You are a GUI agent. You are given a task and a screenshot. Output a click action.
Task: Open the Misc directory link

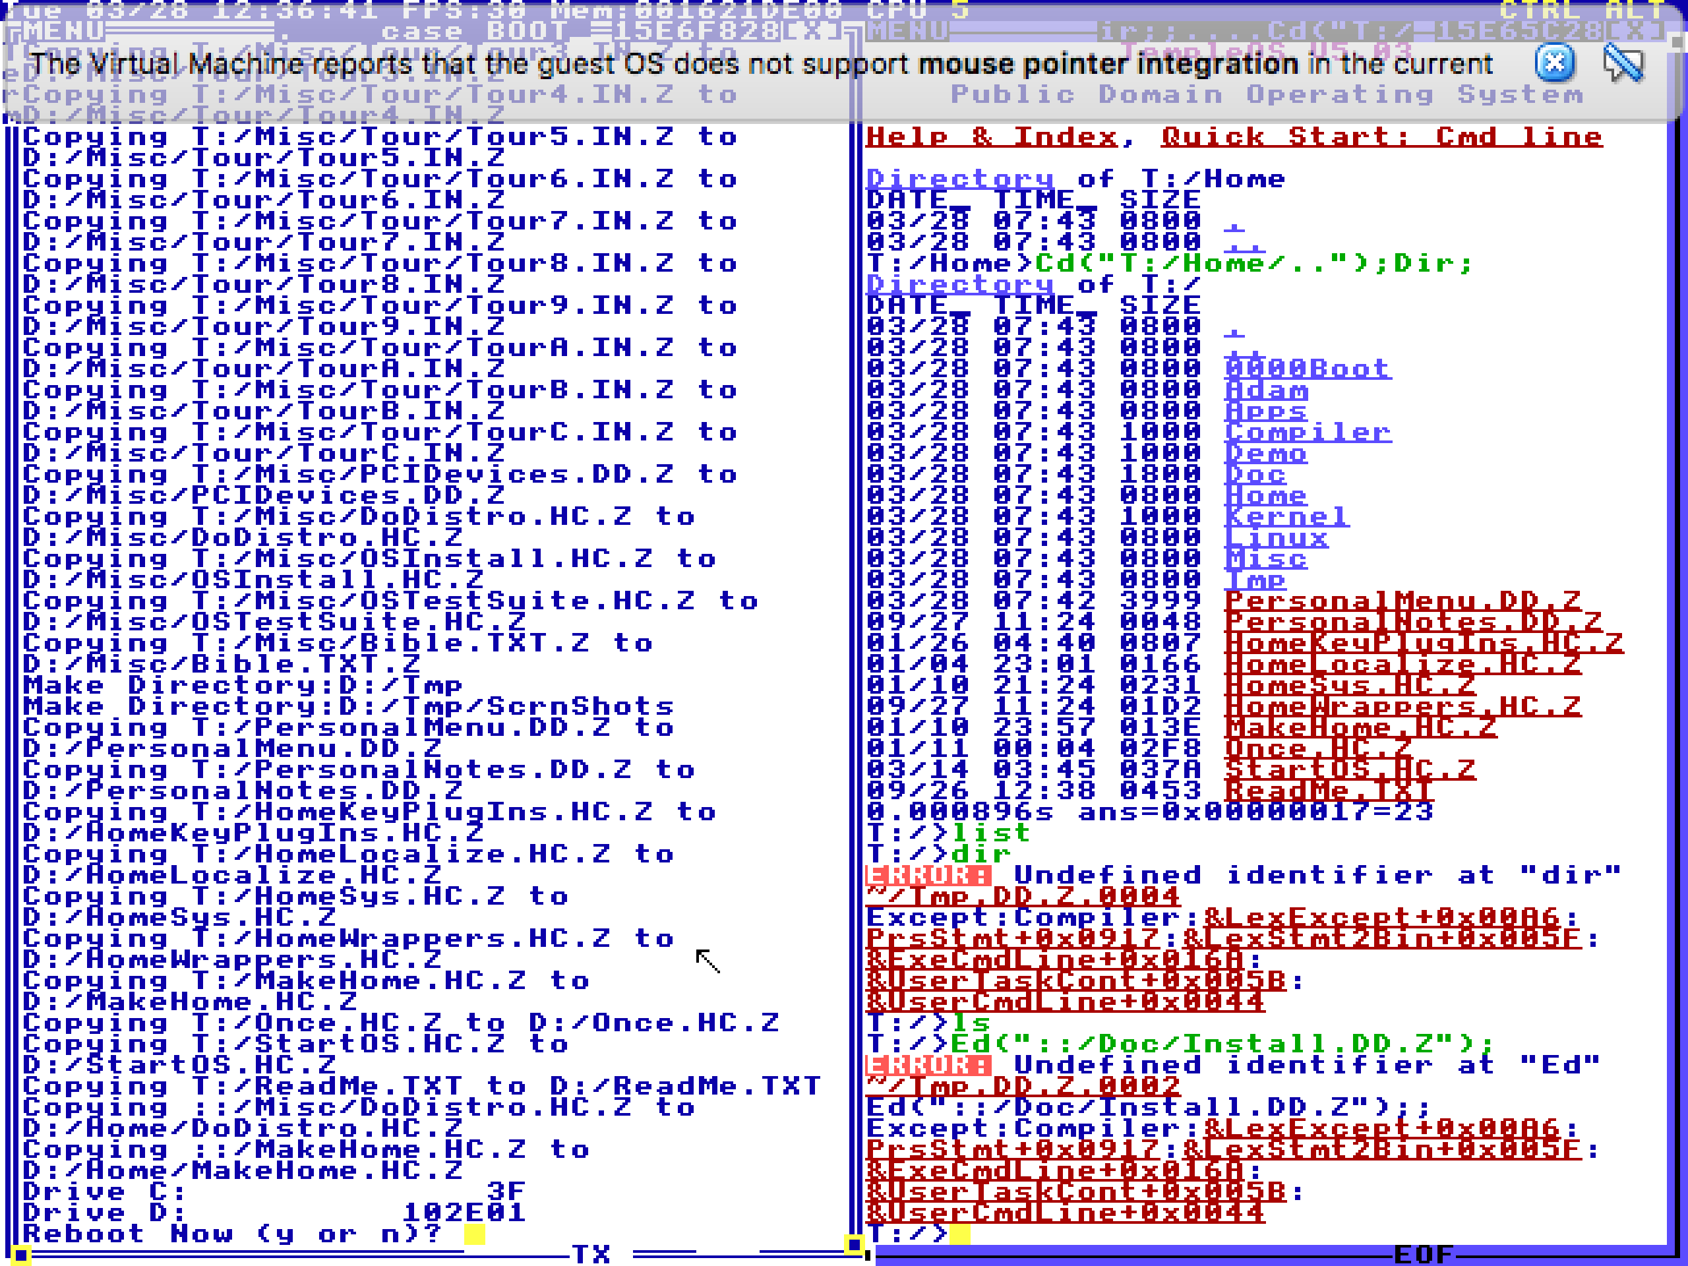click(1265, 558)
